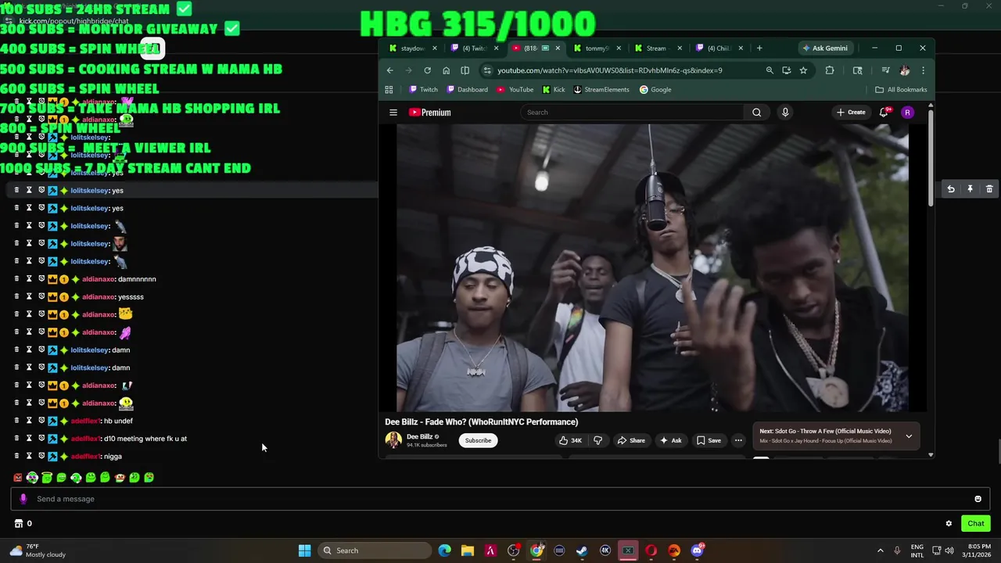1001x563 pixels.
Task: Open a new Chrome tab
Action: [759, 48]
